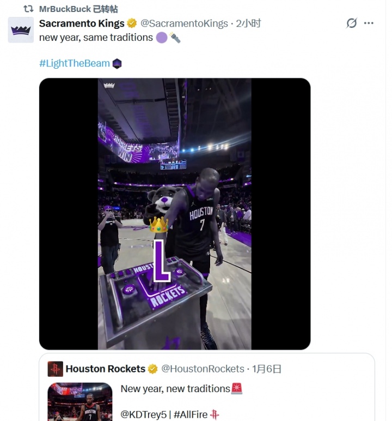This screenshot has height=421, width=392.
Task: Open the #LightTheBeam hashtag
Action: (x=74, y=63)
